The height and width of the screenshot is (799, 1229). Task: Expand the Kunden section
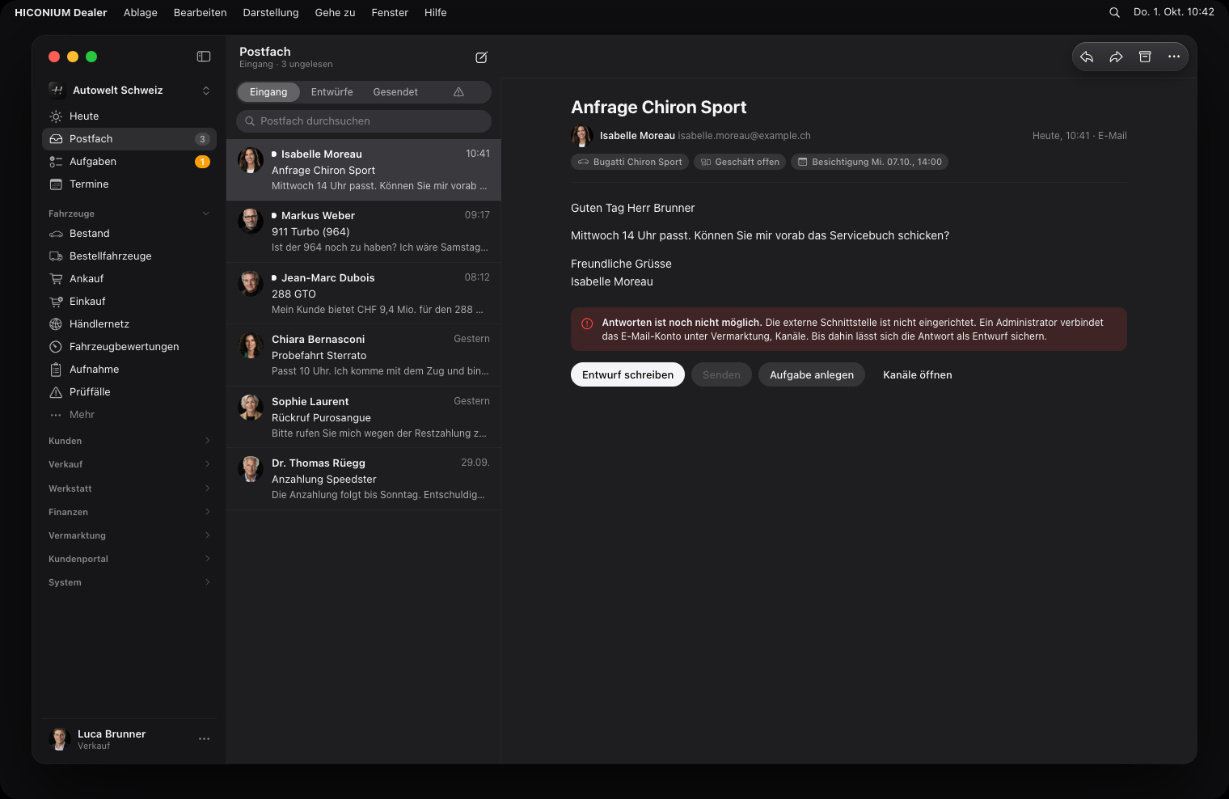click(129, 441)
